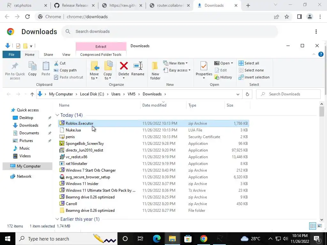Click the New folder icon
Viewport: 327px width, 245px height.
pyautogui.click(x=155, y=66)
